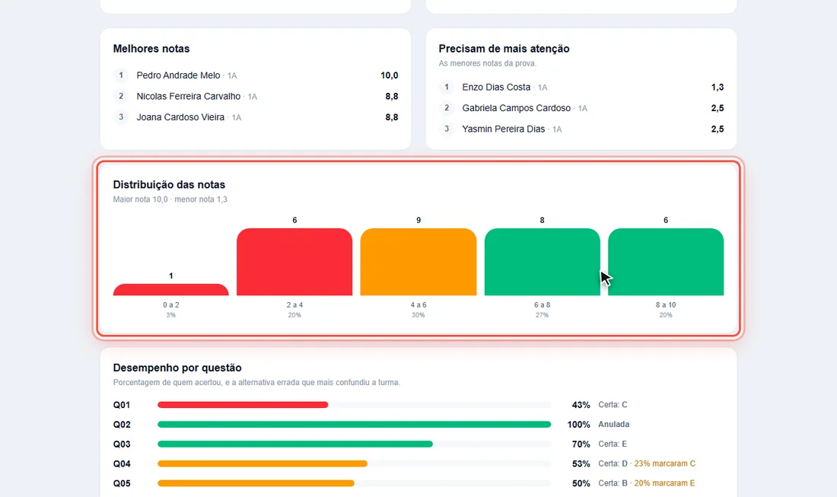The image size is (837, 497).
Task: Select student Yasmin Pereira Dias
Action: (x=504, y=129)
